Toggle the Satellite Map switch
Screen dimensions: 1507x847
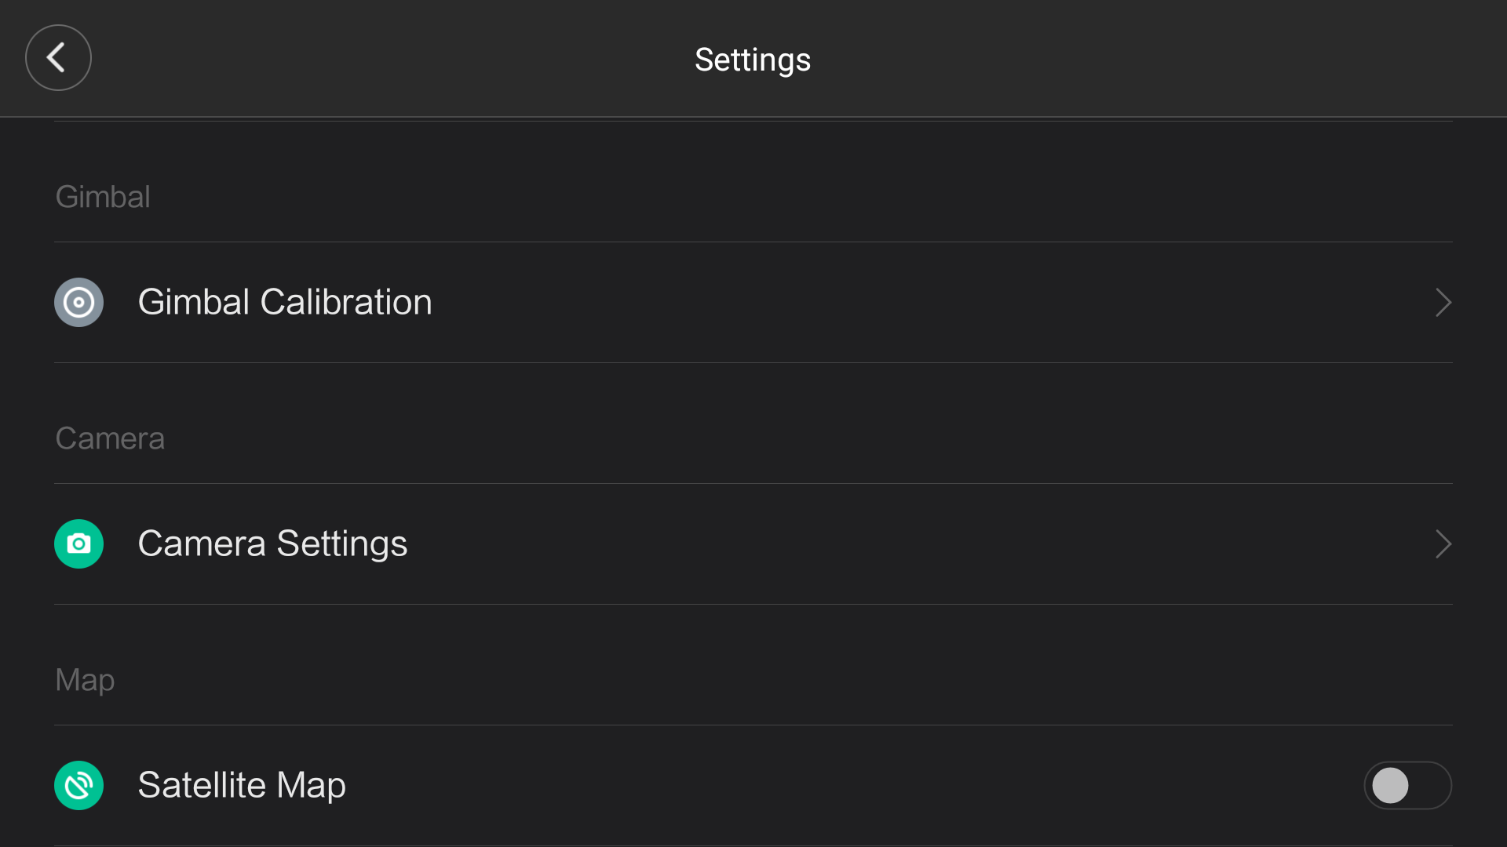[1407, 785]
